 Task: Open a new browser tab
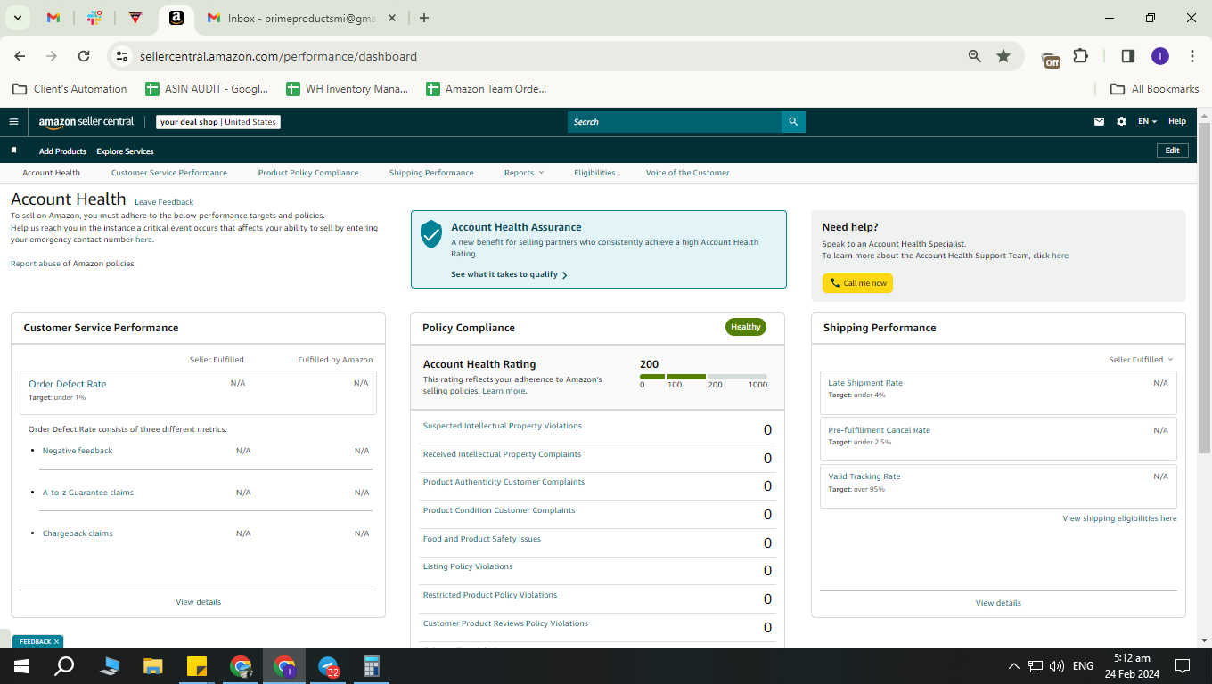pos(424,18)
